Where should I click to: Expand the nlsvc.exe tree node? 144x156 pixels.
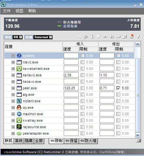13,62
